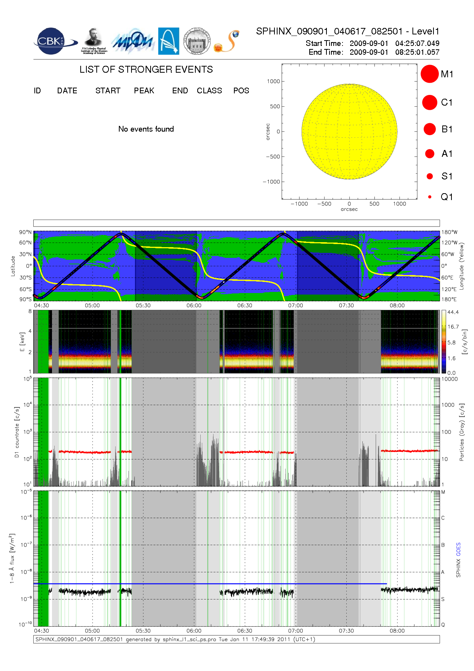474x671 pixels.
Task: Click the Longitude (Yellow) axis label
Action: pos(461,266)
